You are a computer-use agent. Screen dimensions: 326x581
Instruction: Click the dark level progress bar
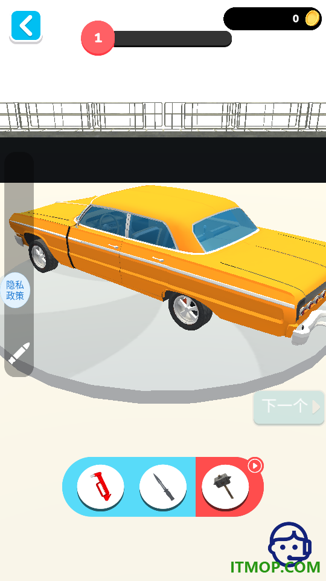[172, 39]
